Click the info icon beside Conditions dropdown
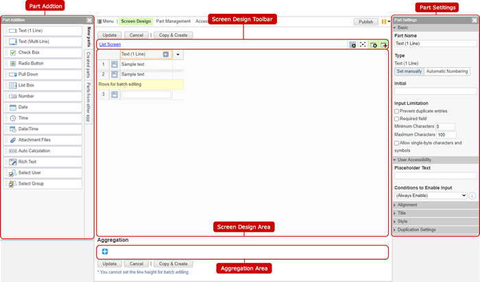This screenshot has height=282, width=480. 472,196
